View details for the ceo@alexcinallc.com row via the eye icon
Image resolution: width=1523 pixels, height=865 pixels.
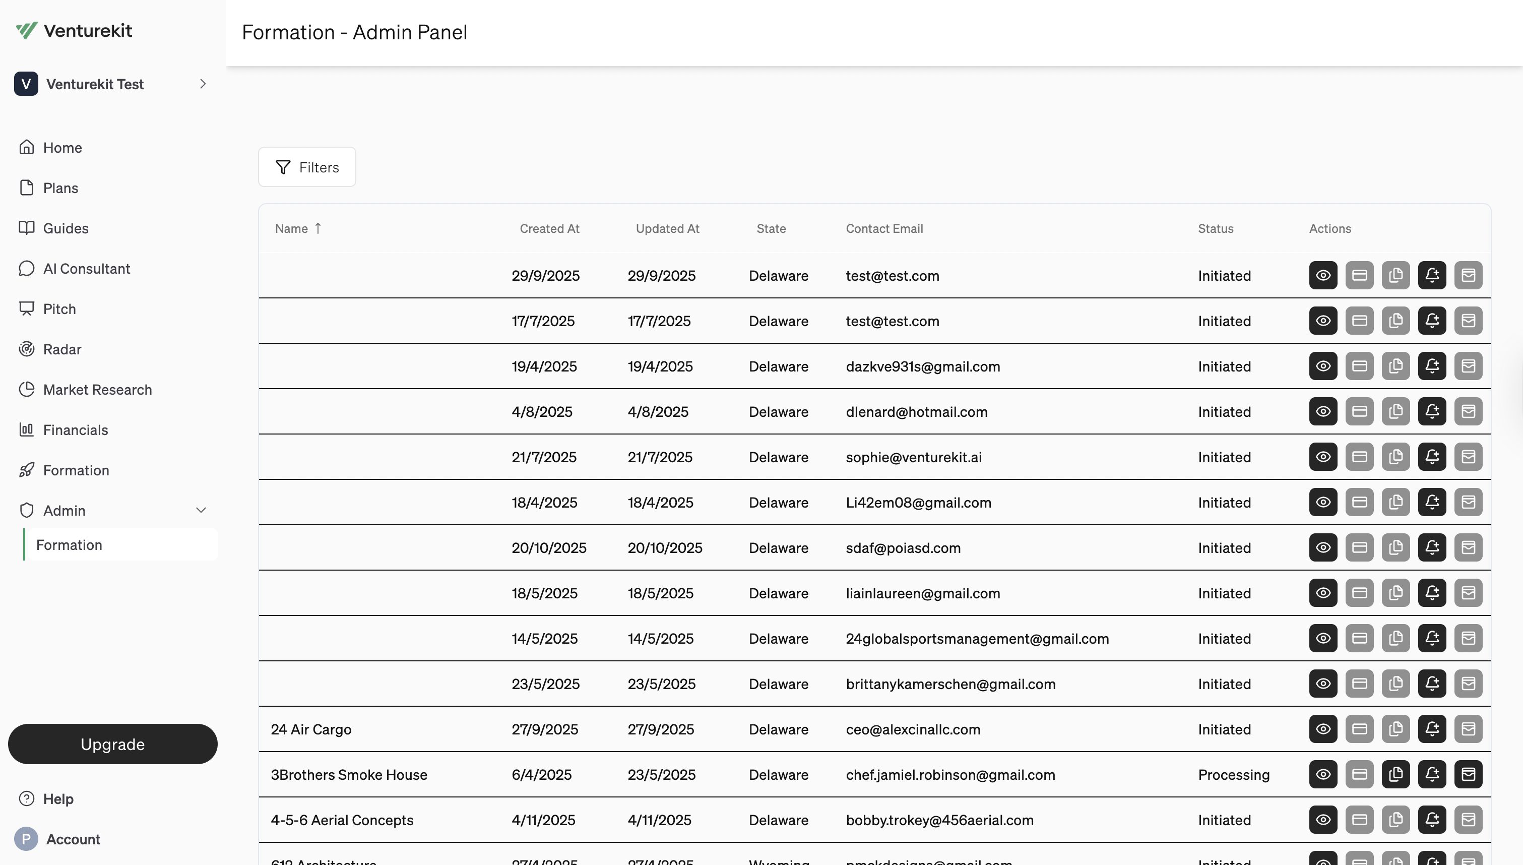[1323, 729]
